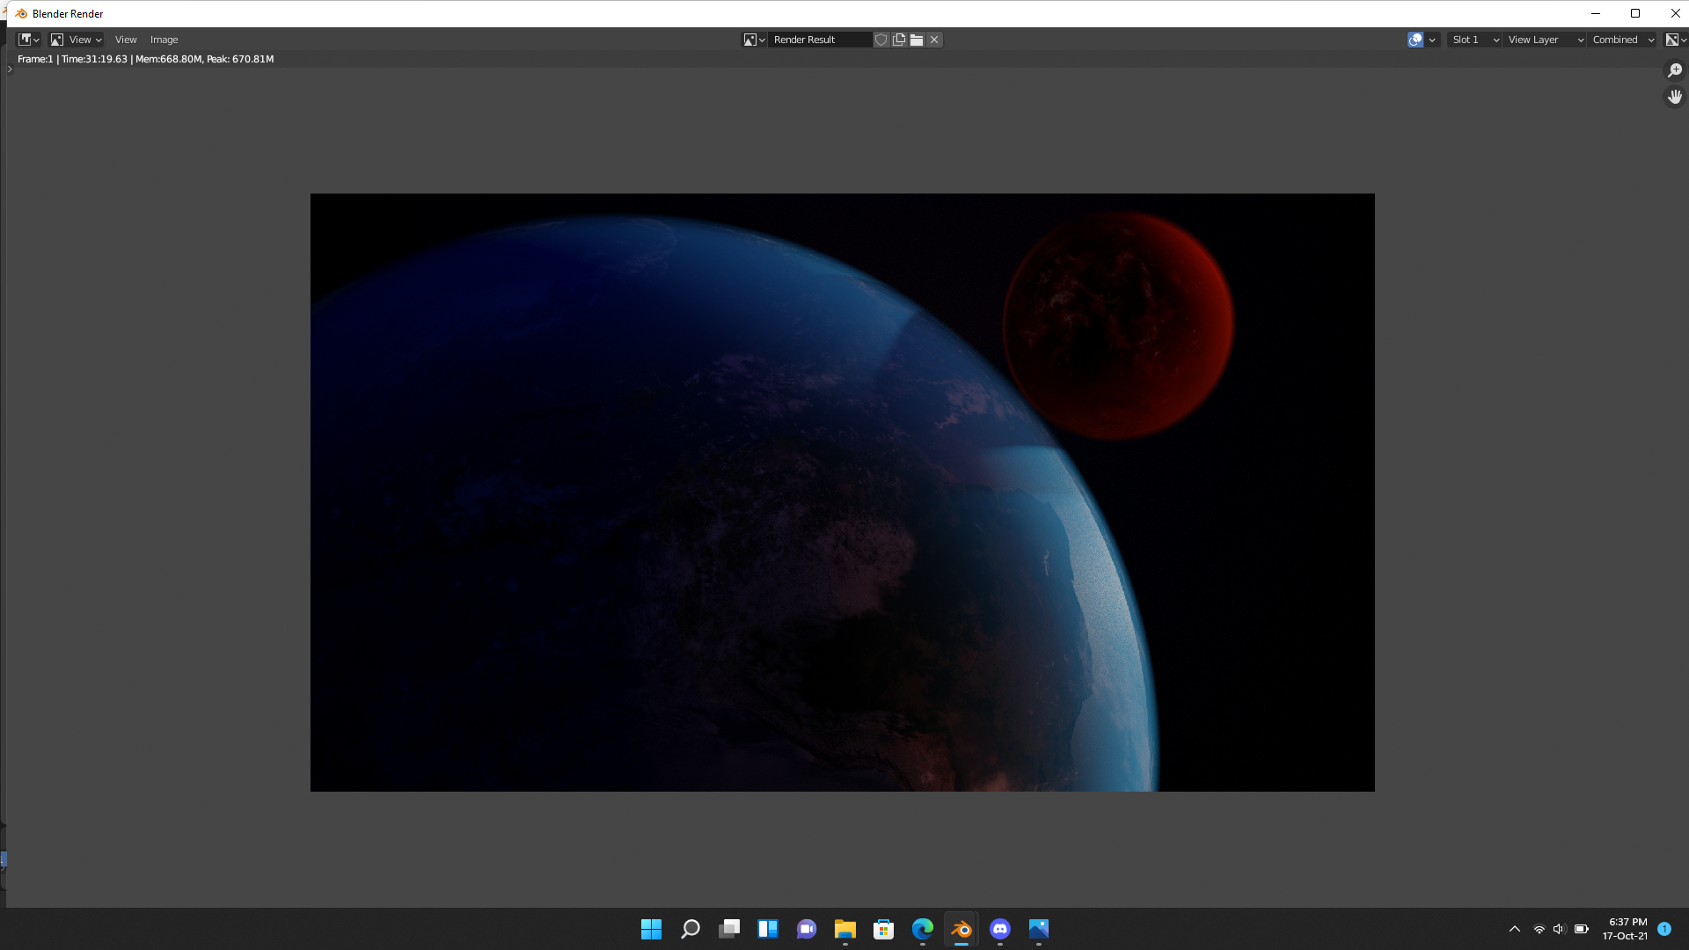Image resolution: width=1689 pixels, height=950 pixels.
Task: Expand the left toolbar region arrow
Action: click(10, 69)
